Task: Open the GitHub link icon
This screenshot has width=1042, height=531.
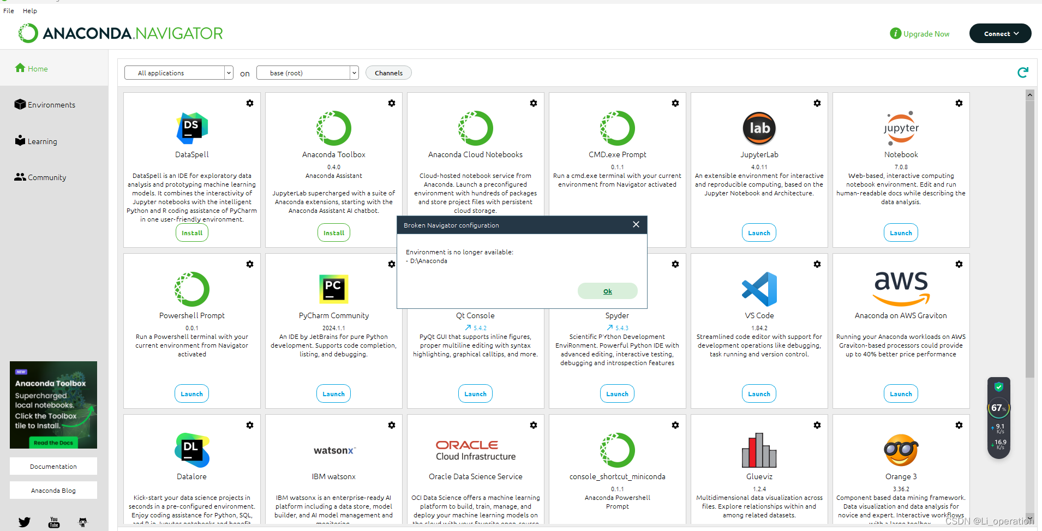Action: click(83, 522)
